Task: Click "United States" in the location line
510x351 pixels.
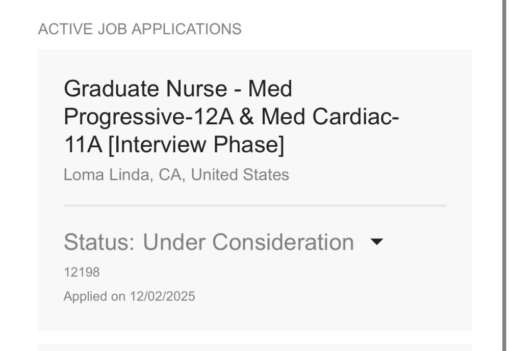Action: (240, 175)
